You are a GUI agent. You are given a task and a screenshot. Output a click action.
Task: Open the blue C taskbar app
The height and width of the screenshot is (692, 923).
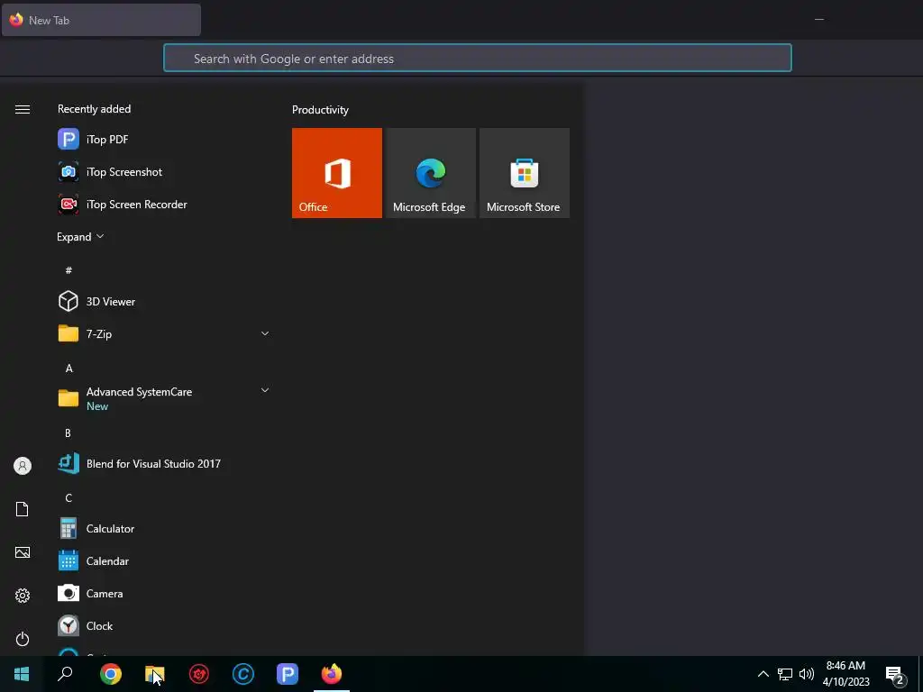[243, 674]
